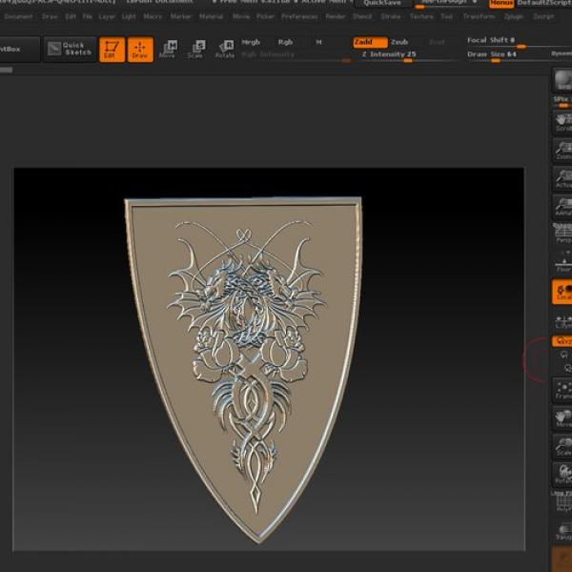Open the Preferences menu

[299, 16]
